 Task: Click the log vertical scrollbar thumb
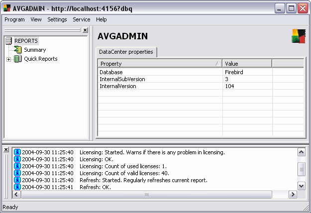(x=301, y=169)
